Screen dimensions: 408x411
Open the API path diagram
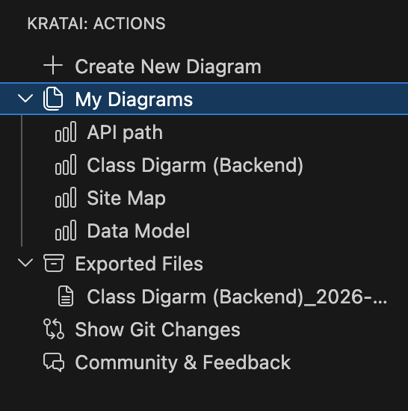coord(125,132)
